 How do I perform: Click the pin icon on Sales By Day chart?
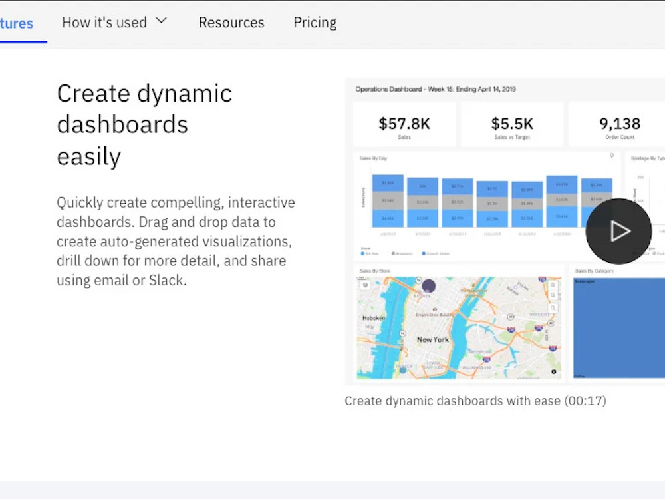click(612, 156)
